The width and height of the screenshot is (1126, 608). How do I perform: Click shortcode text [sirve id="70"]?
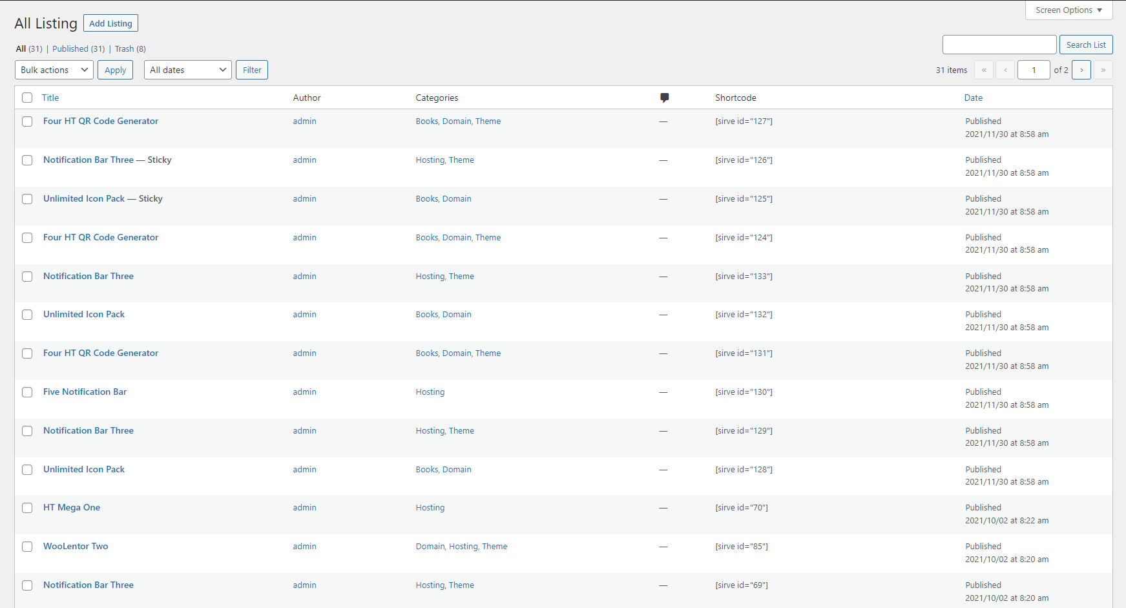742,507
